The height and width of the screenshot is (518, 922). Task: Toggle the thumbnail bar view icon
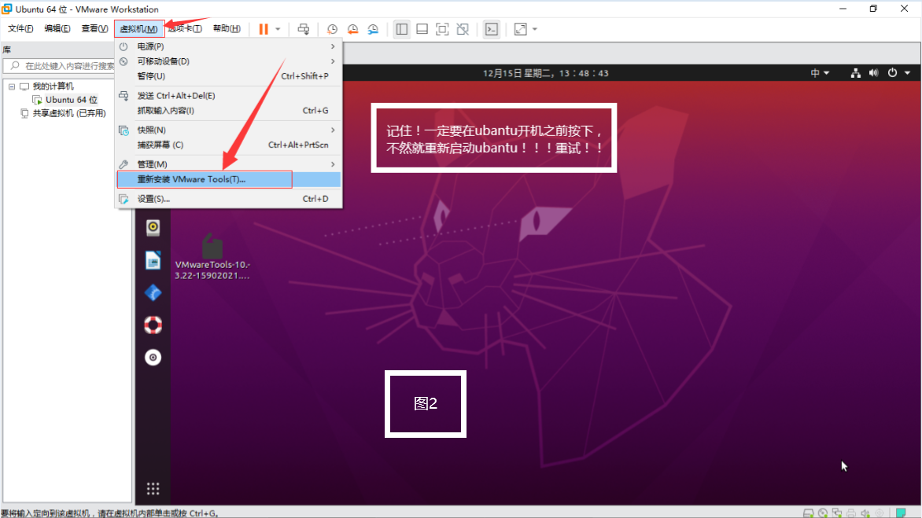click(x=422, y=29)
